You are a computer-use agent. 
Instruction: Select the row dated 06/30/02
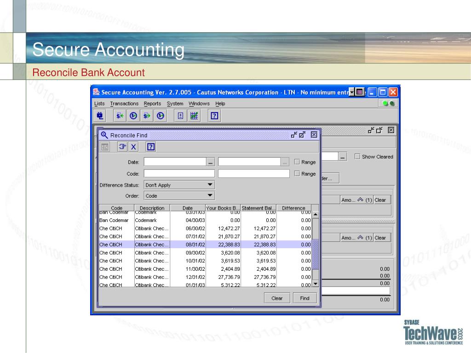pyautogui.click(x=206, y=228)
